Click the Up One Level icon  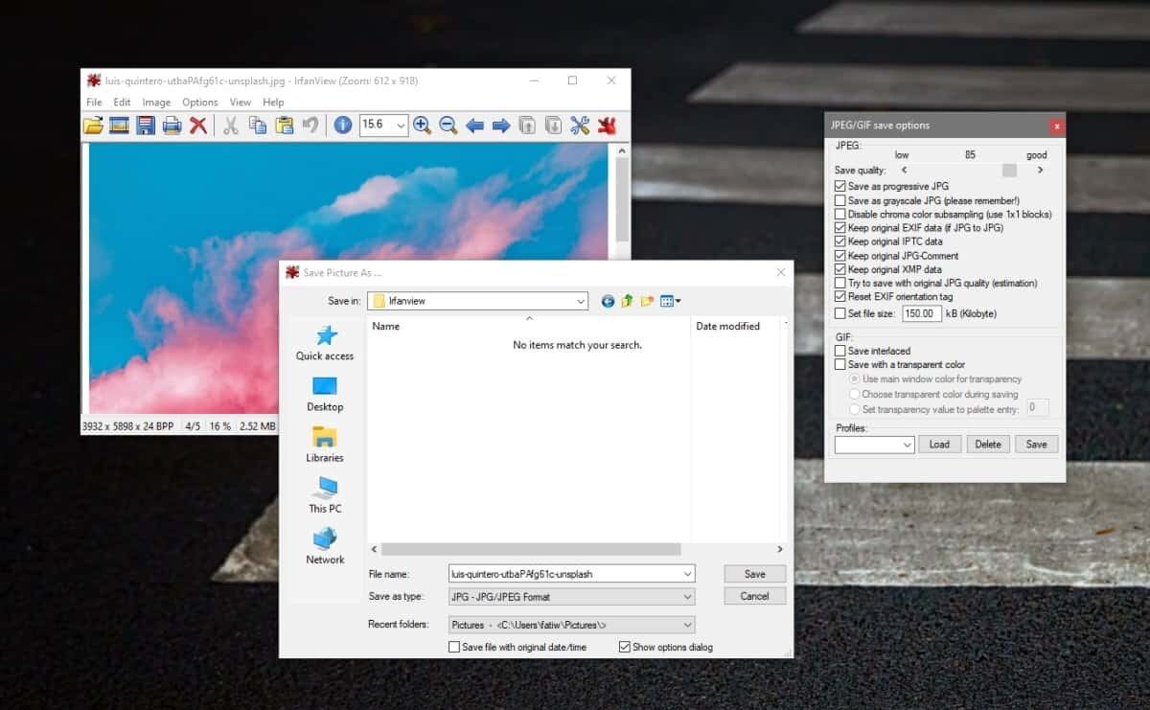pyautogui.click(x=627, y=301)
